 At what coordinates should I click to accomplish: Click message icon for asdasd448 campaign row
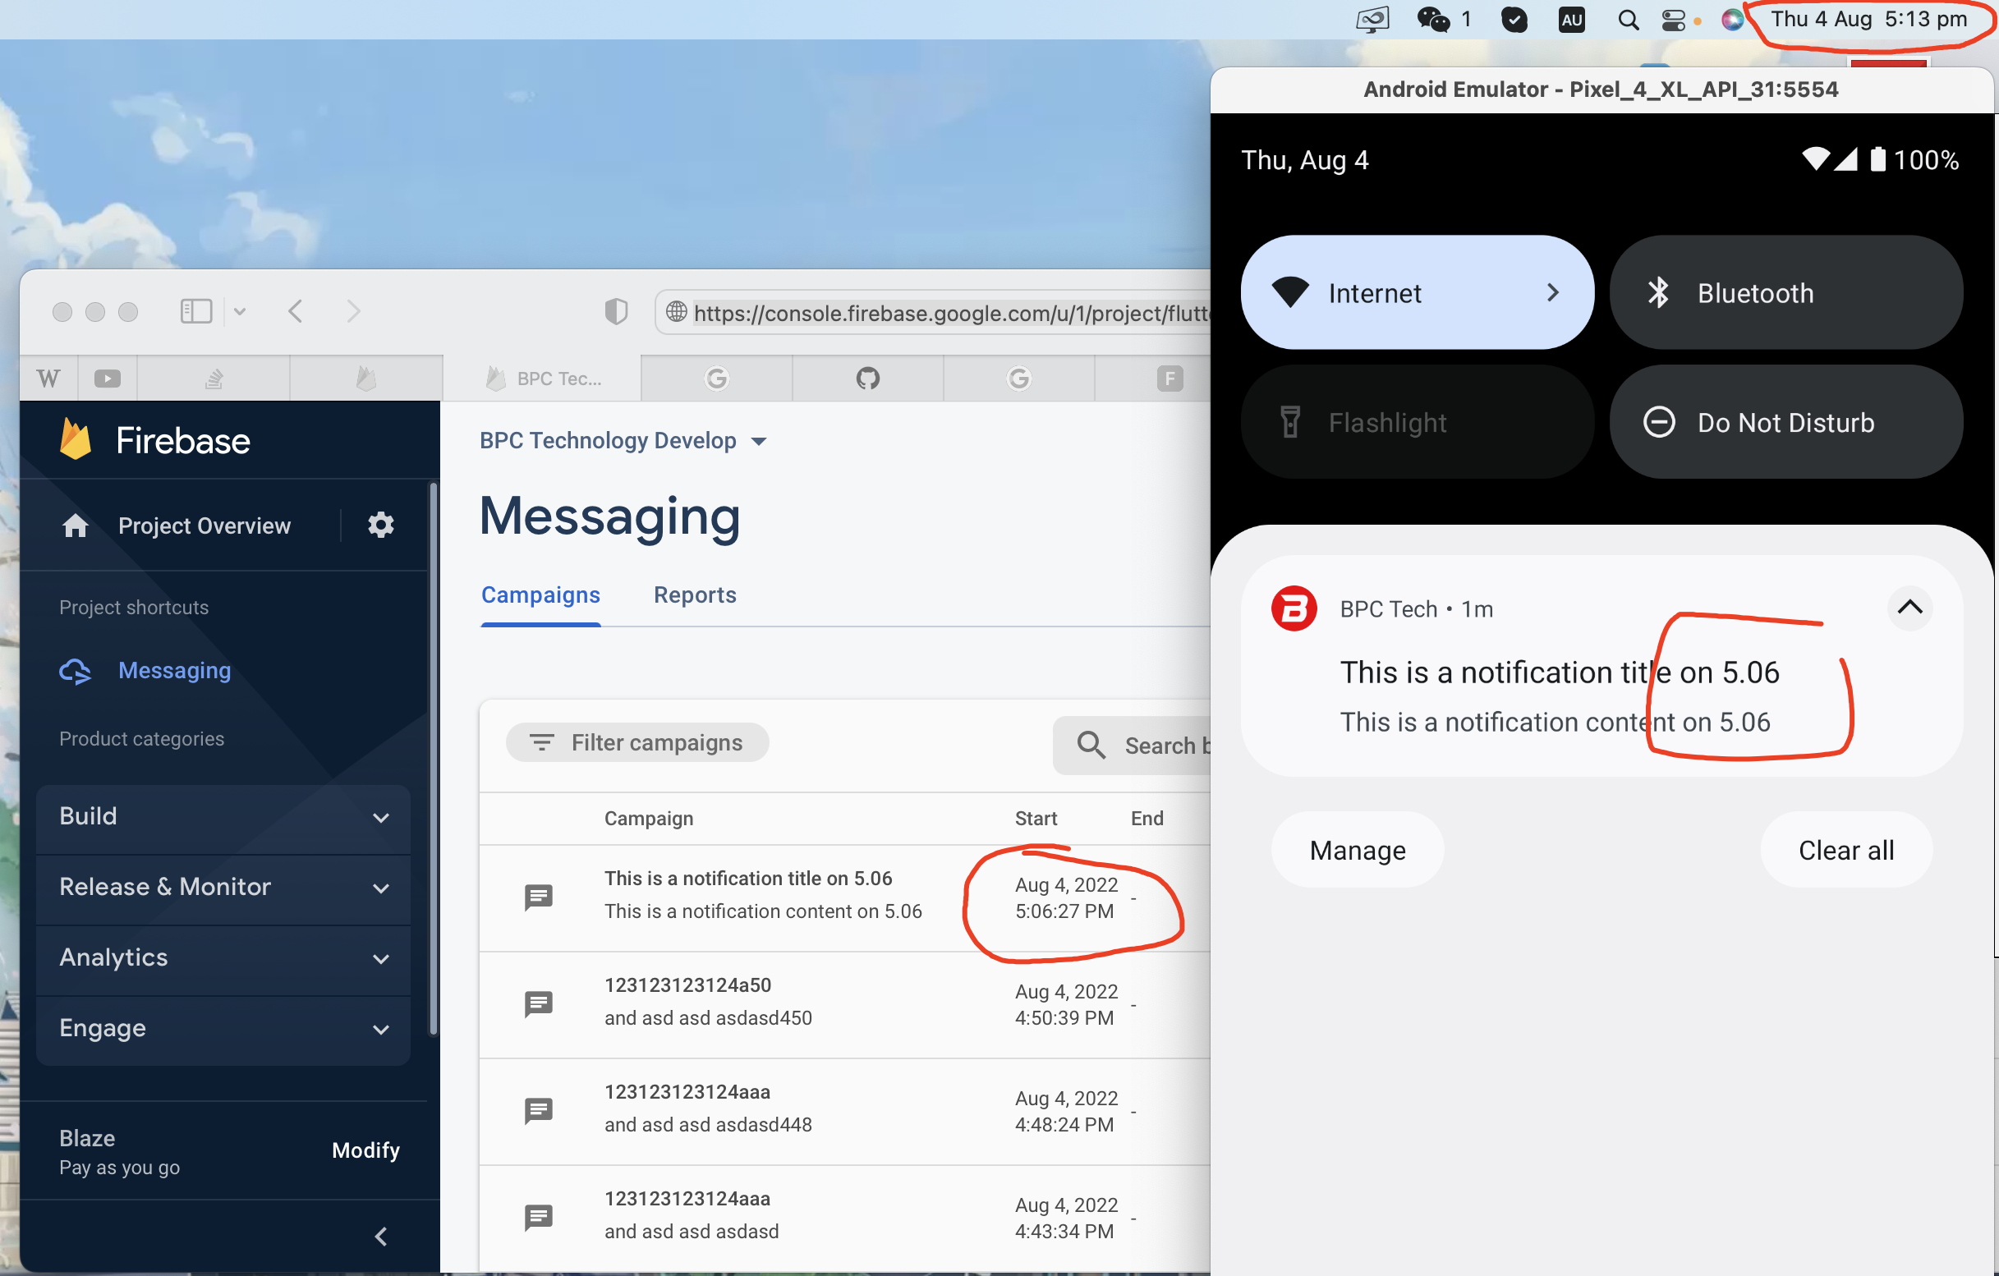[539, 1111]
